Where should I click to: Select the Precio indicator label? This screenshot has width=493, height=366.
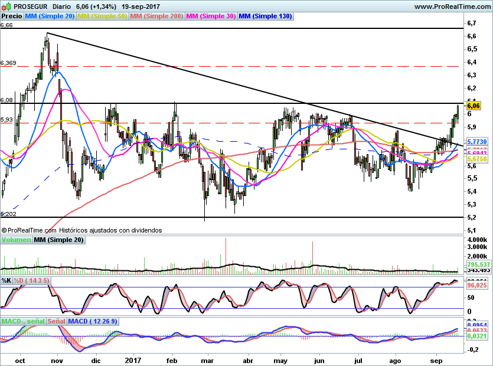tap(11, 17)
